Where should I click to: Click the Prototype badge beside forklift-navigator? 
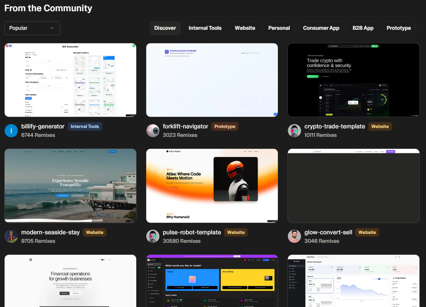click(x=225, y=126)
